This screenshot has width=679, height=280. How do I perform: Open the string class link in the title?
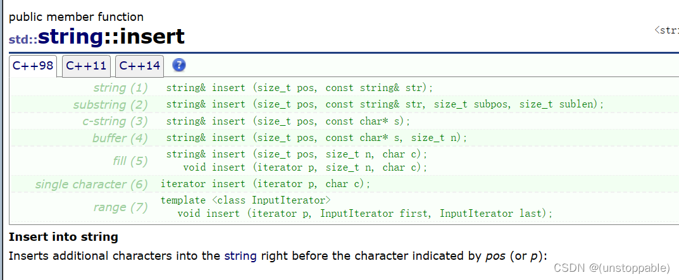click(x=70, y=37)
